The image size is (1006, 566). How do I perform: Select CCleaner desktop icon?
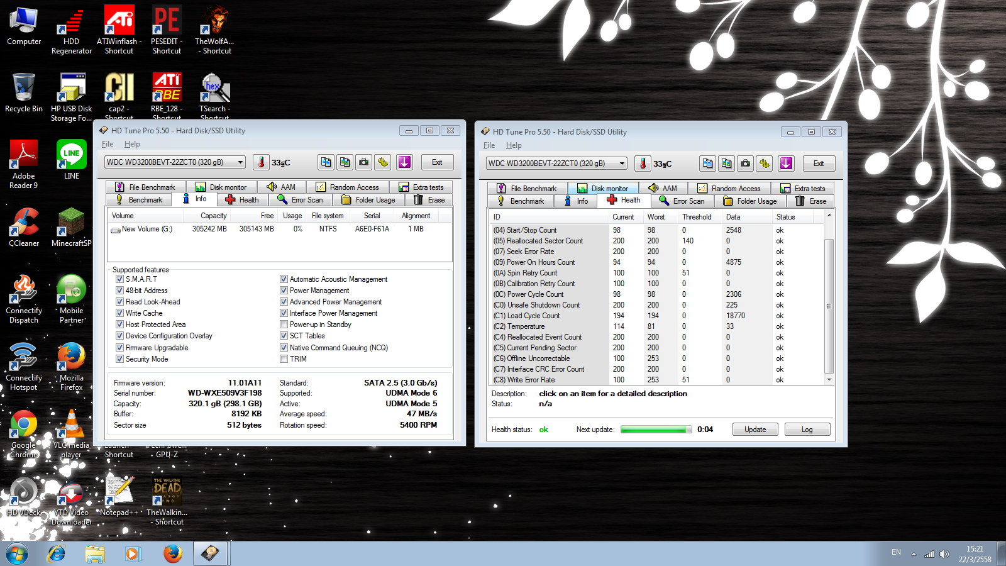pos(24,228)
